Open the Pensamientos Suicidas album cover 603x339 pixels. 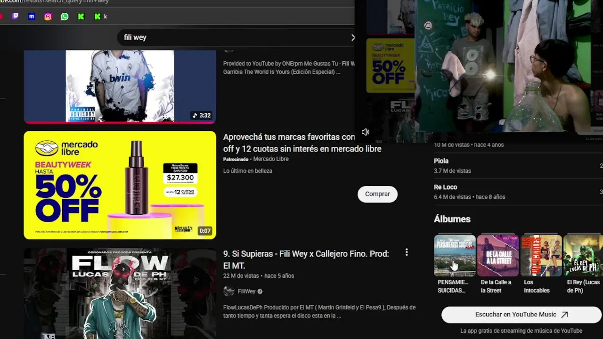pyautogui.click(x=455, y=255)
